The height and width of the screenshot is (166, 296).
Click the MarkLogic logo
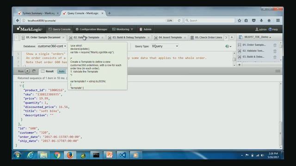[30, 29]
